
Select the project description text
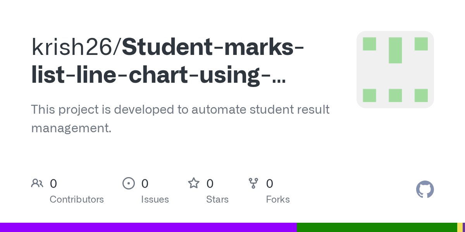[180, 119]
